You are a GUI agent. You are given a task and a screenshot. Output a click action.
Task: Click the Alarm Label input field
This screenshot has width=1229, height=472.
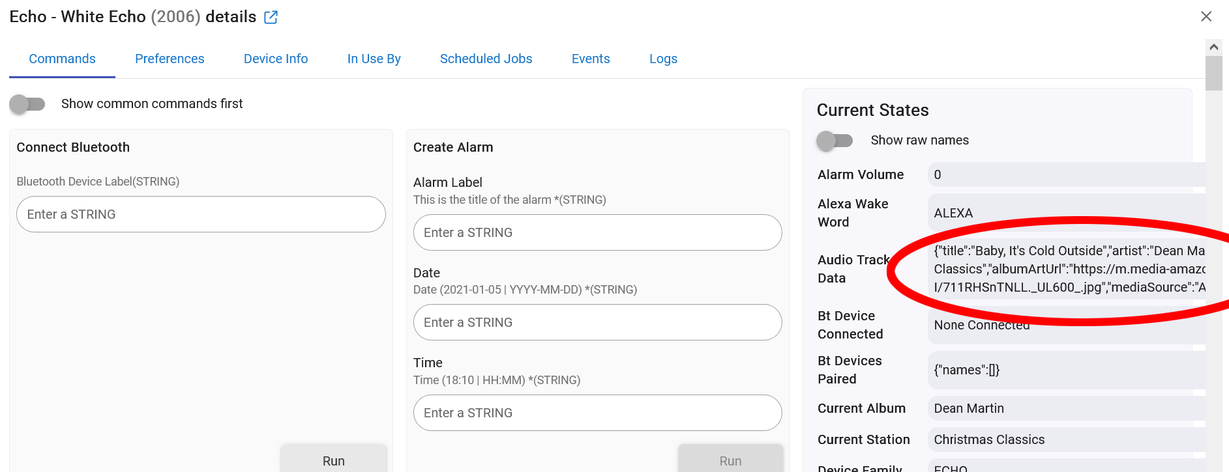pyautogui.click(x=597, y=232)
